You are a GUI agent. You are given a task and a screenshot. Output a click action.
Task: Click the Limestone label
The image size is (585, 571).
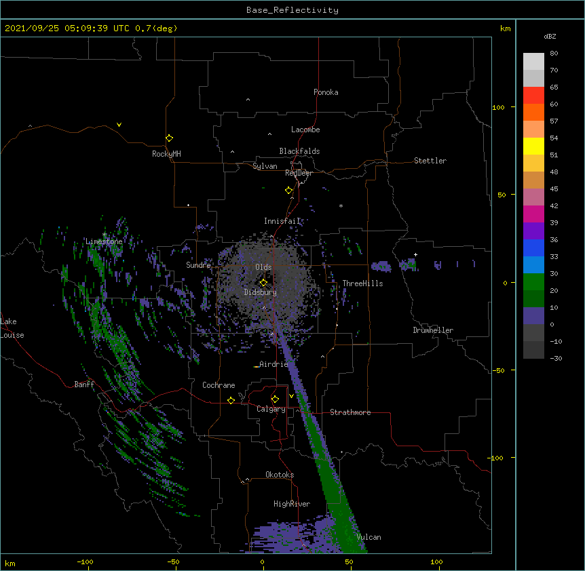[104, 241]
